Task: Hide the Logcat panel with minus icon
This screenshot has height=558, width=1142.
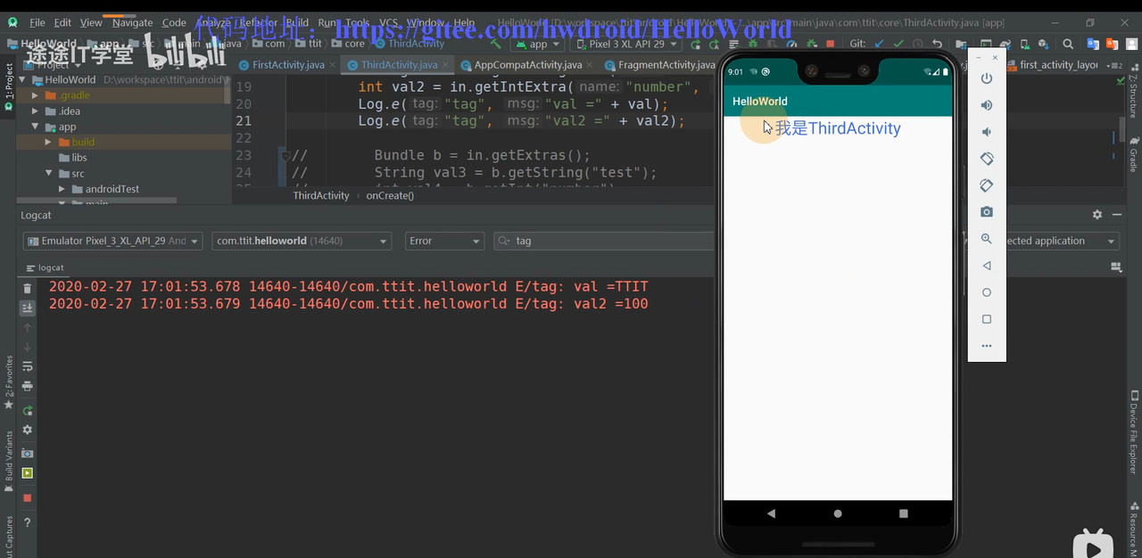Action: coord(1117,215)
